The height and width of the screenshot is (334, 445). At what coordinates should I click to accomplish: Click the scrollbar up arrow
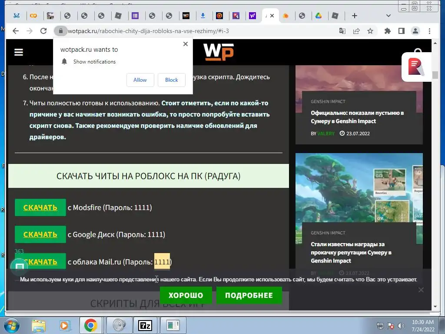(435, 43)
